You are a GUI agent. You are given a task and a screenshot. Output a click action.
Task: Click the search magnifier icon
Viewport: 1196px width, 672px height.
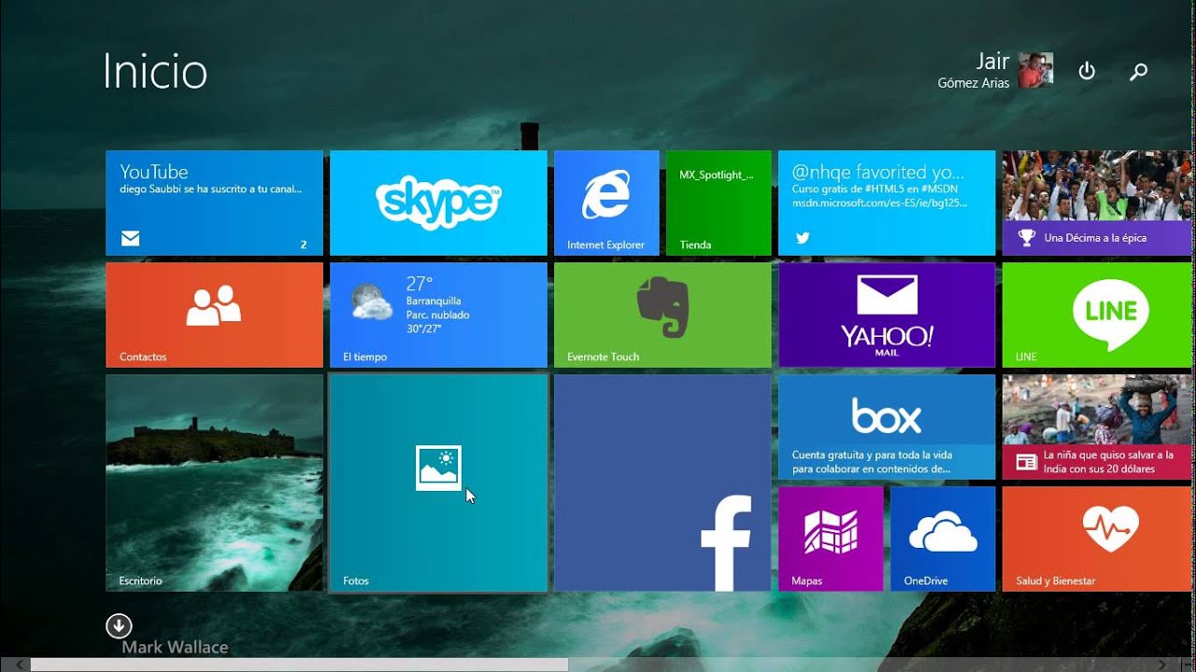pos(1138,71)
